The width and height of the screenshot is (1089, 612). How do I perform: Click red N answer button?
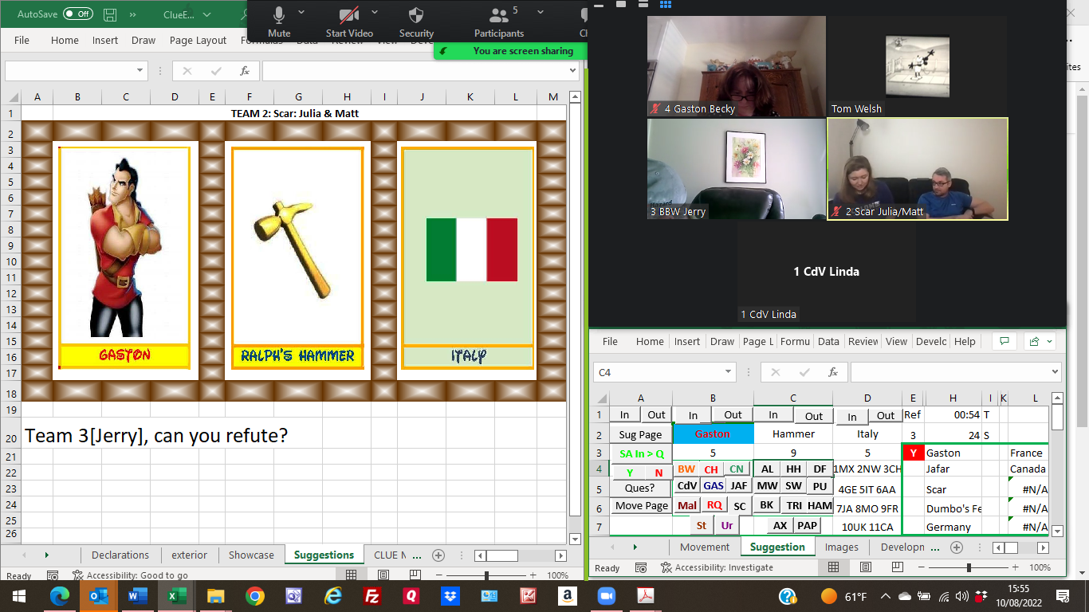[x=659, y=473]
